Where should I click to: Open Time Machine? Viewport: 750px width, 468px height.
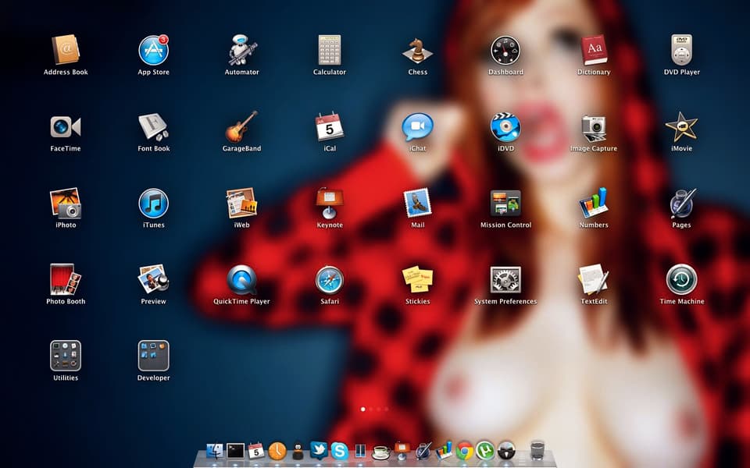coord(681,280)
